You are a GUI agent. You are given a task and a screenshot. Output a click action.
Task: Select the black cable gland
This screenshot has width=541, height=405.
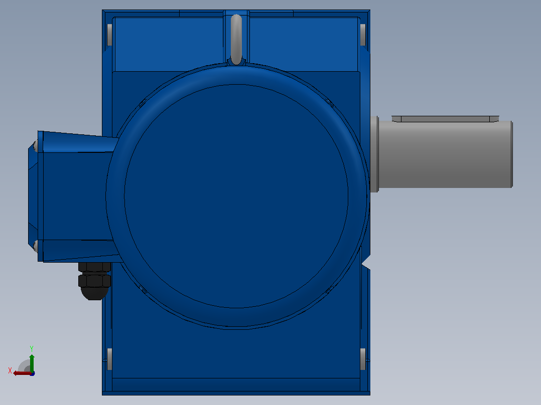pos(94,281)
